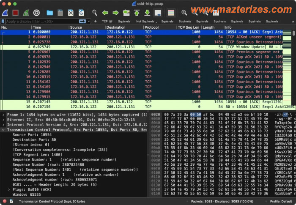The image size is (296, 205).
Task: Find a packet with the magnifier icon
Action: (x=95, y=13)
